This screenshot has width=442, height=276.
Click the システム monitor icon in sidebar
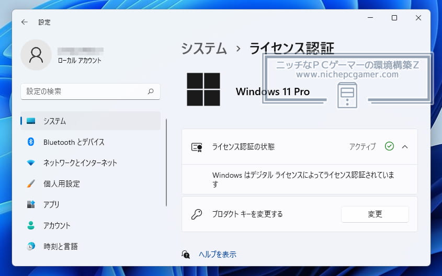tap(31, 121)
